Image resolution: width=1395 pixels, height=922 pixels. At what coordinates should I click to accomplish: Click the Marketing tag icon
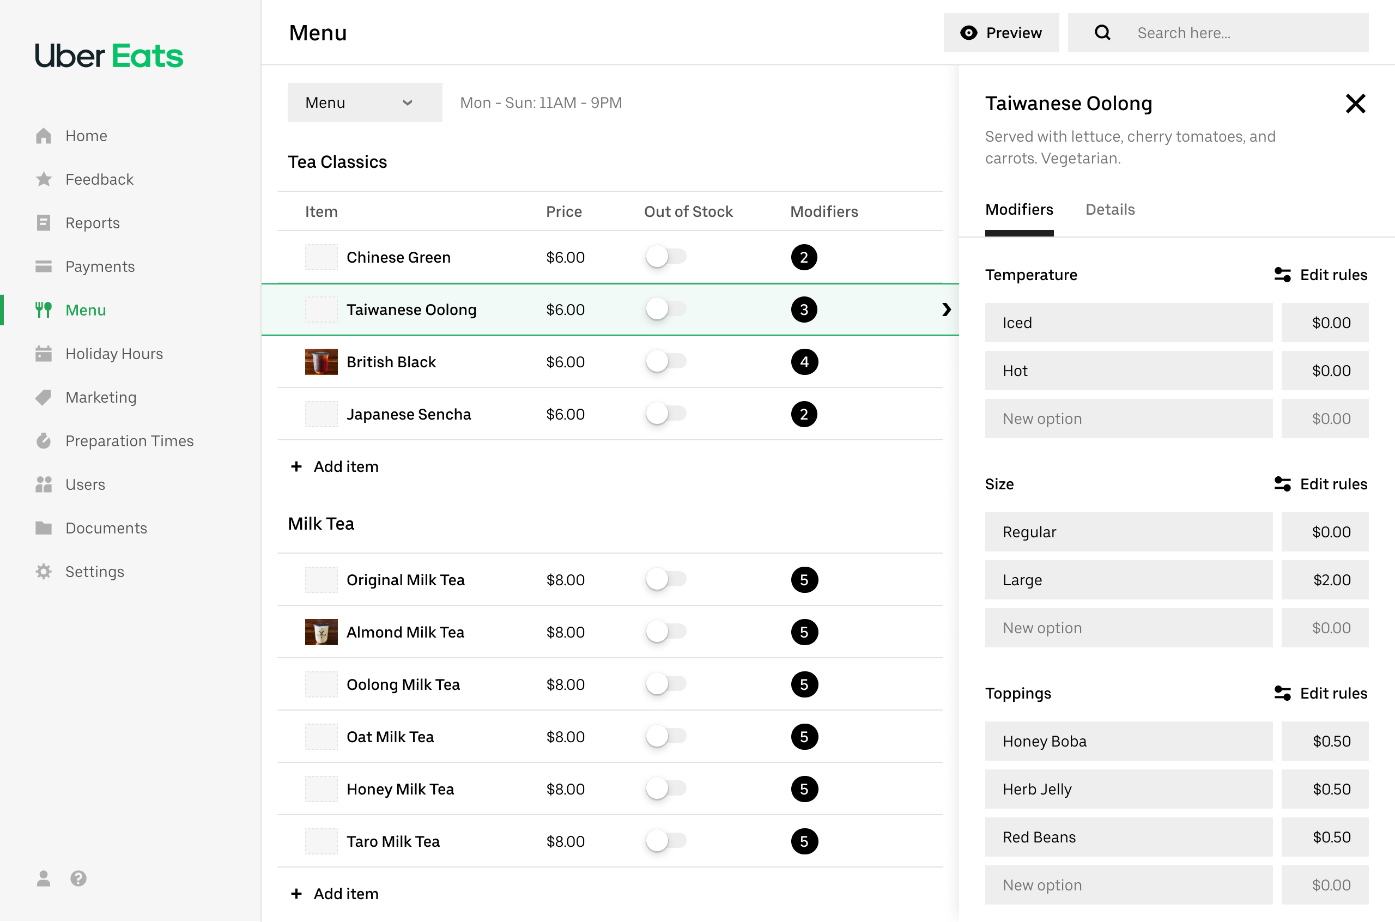pyautogui.click(x=44, y=397)
